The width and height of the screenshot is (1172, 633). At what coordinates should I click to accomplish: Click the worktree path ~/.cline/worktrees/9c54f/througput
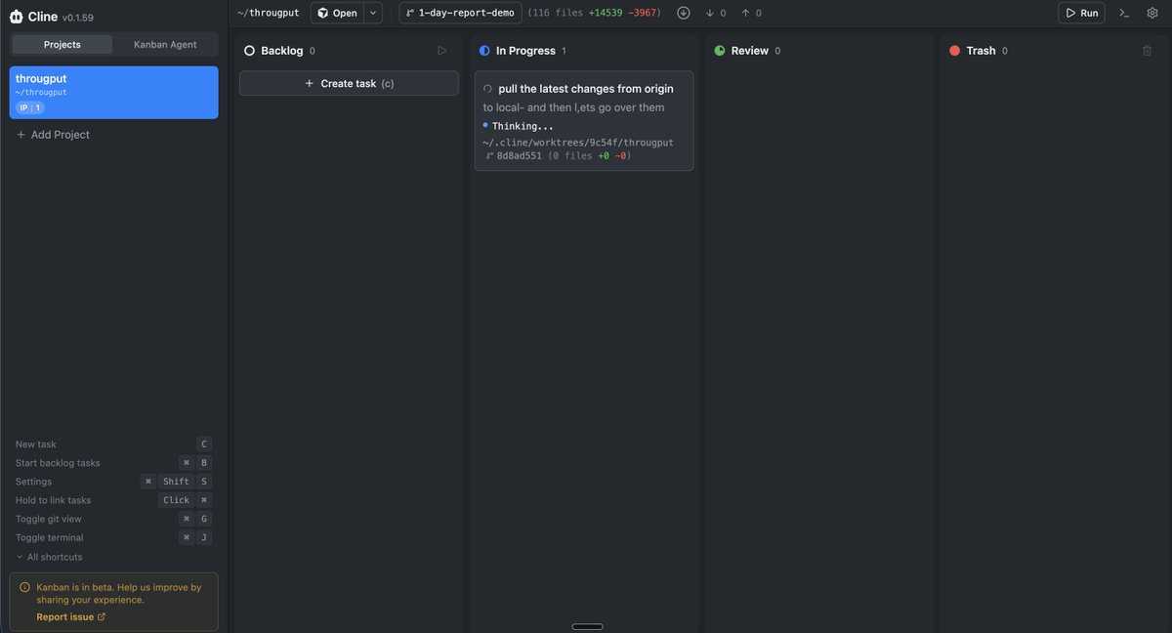click(x=578, y=143)
